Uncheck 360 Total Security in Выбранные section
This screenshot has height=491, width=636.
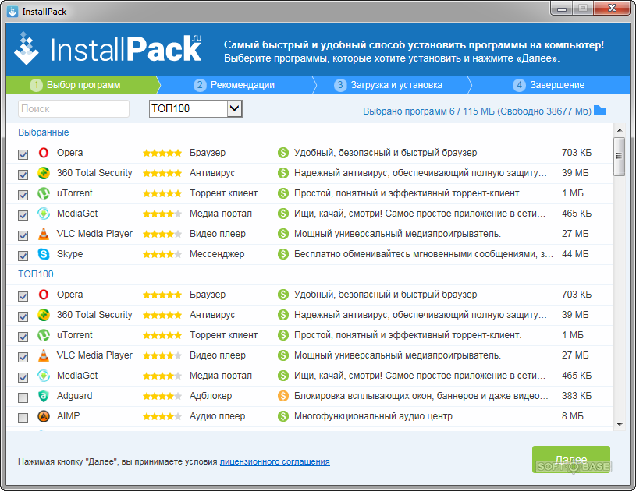[x=23, y=175]
